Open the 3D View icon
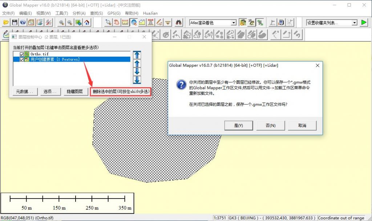Viewport: 372px width, 221px height. 251,22
